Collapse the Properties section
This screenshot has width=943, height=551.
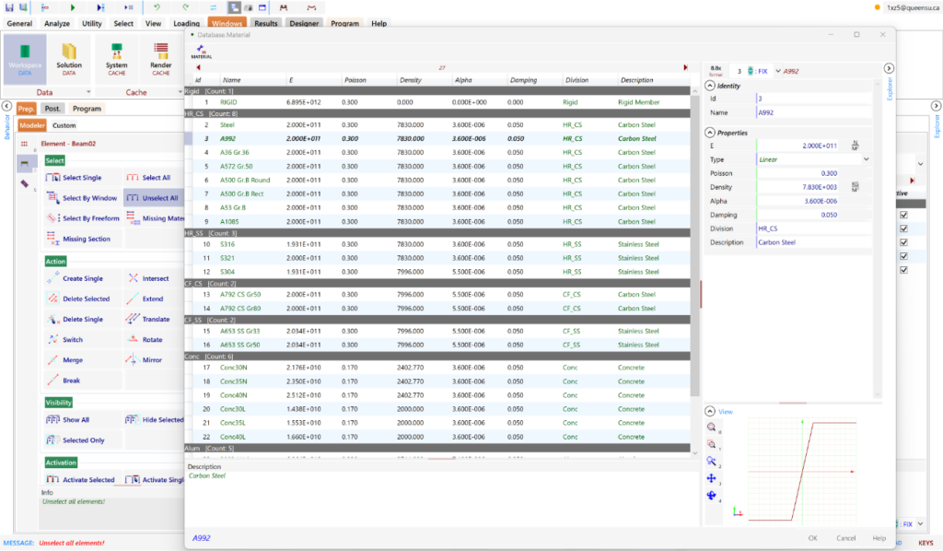point(710,133)
